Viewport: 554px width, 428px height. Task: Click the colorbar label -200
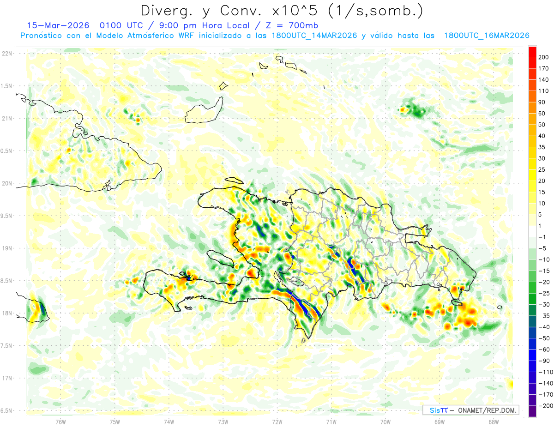coord(546,406)
